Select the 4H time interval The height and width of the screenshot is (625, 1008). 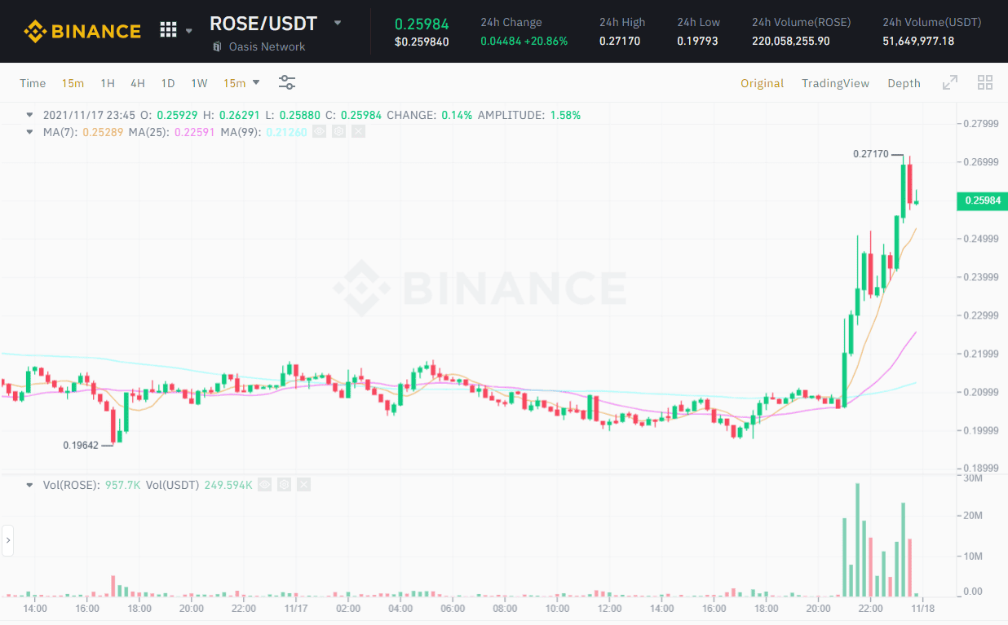[x=138, y=83]
